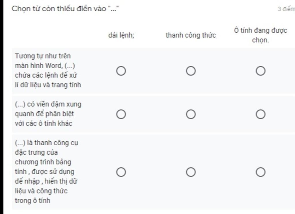
Task: Click the 'Ô tính đang được chọn.' column header
Action: pyautogui.click(x=260, y=35)
